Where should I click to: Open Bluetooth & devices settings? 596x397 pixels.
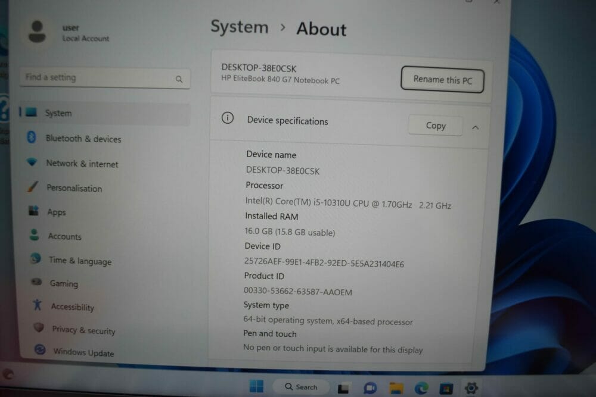click(83, 139)
